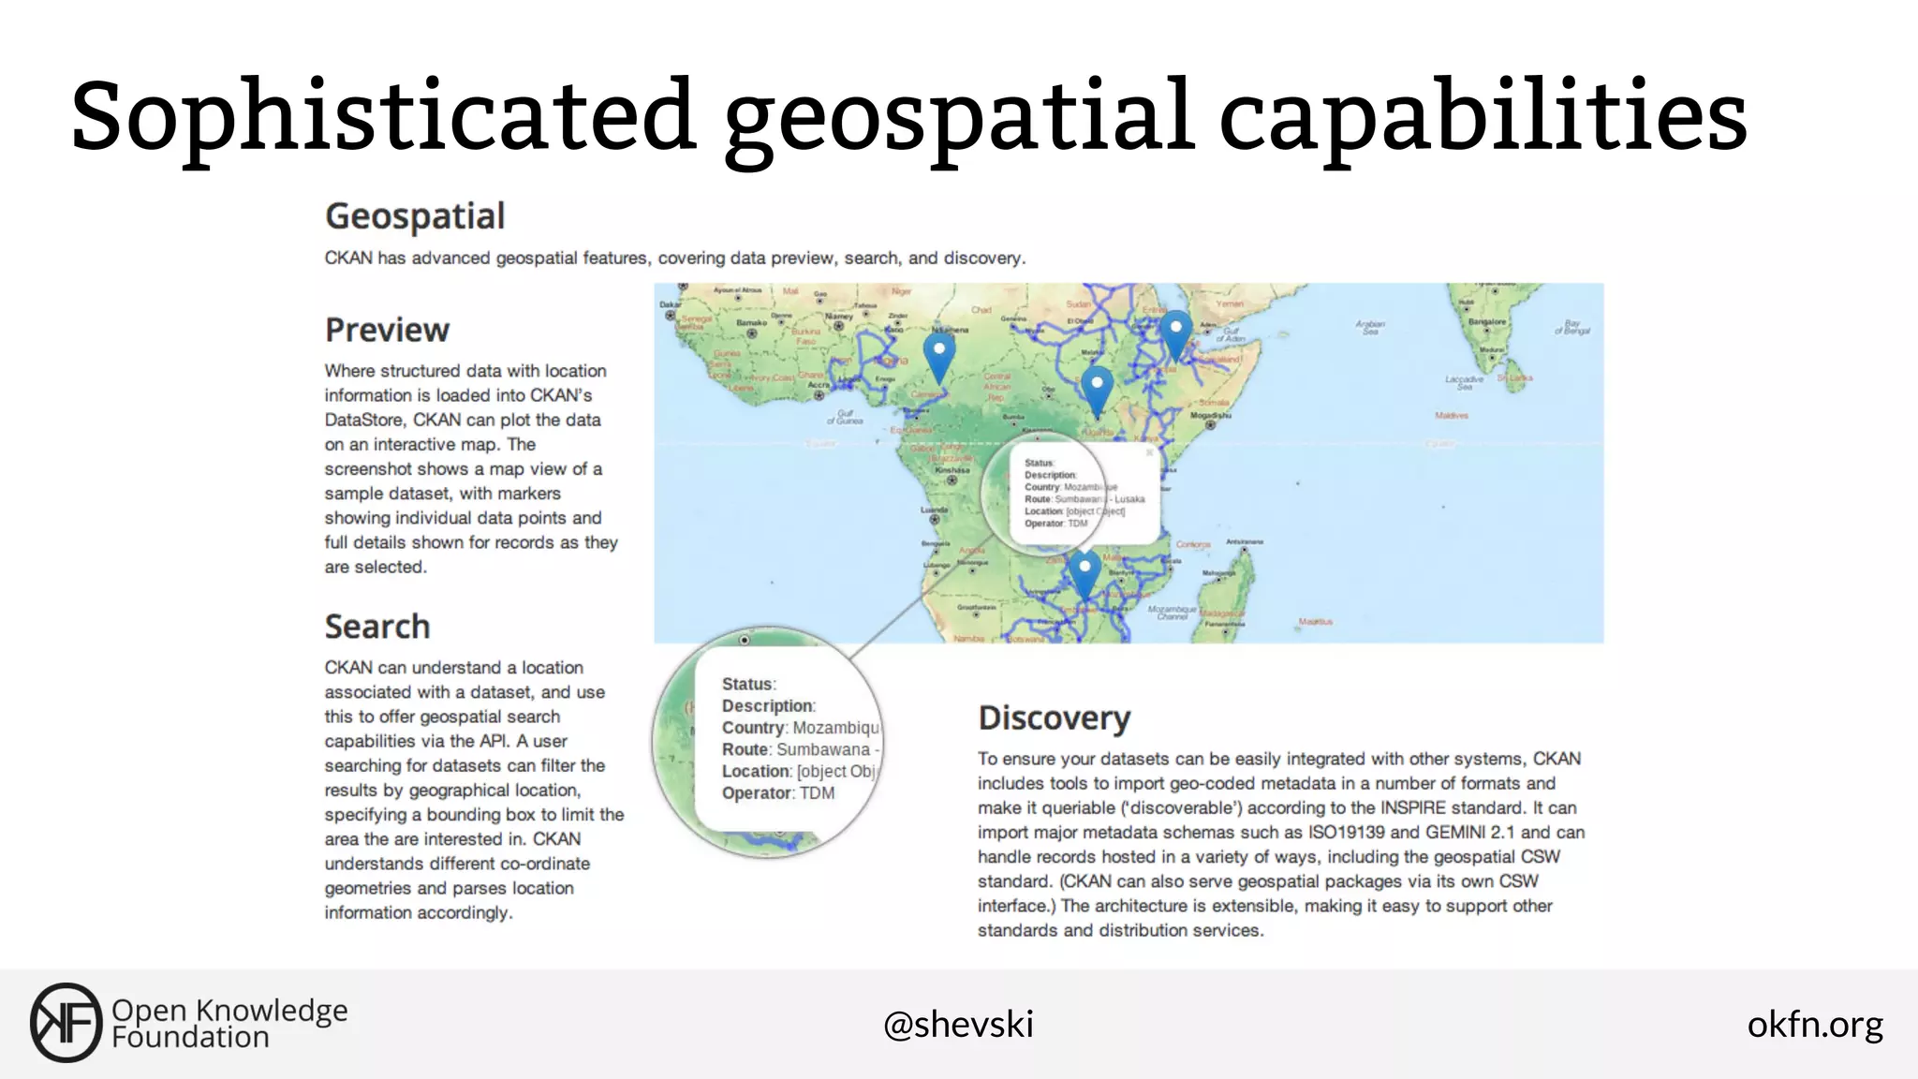Close the map info popup
Viewport: 1918px width, 1079px height.
[x=1149, y=452]
